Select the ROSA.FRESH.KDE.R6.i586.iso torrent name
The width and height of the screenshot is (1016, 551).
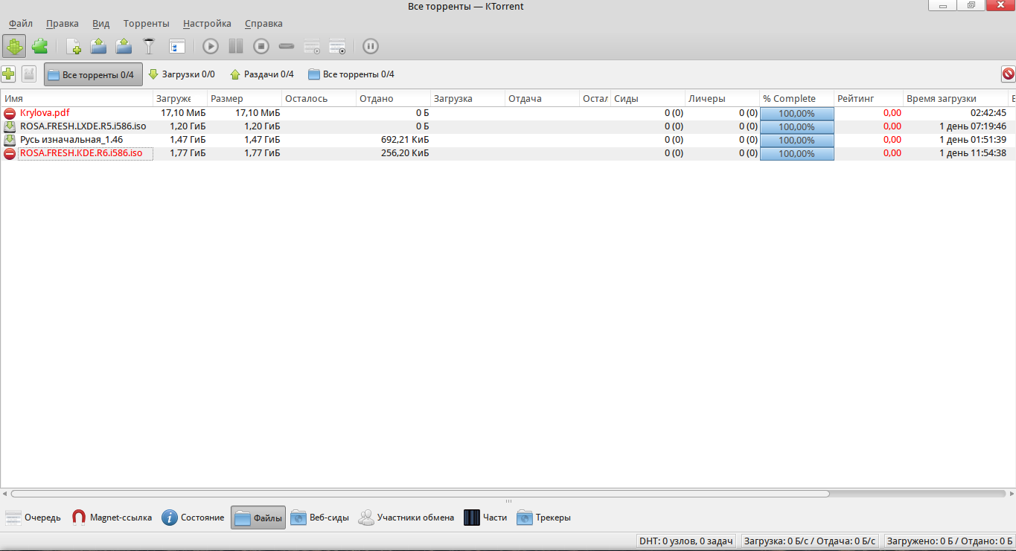click(81, 154)
